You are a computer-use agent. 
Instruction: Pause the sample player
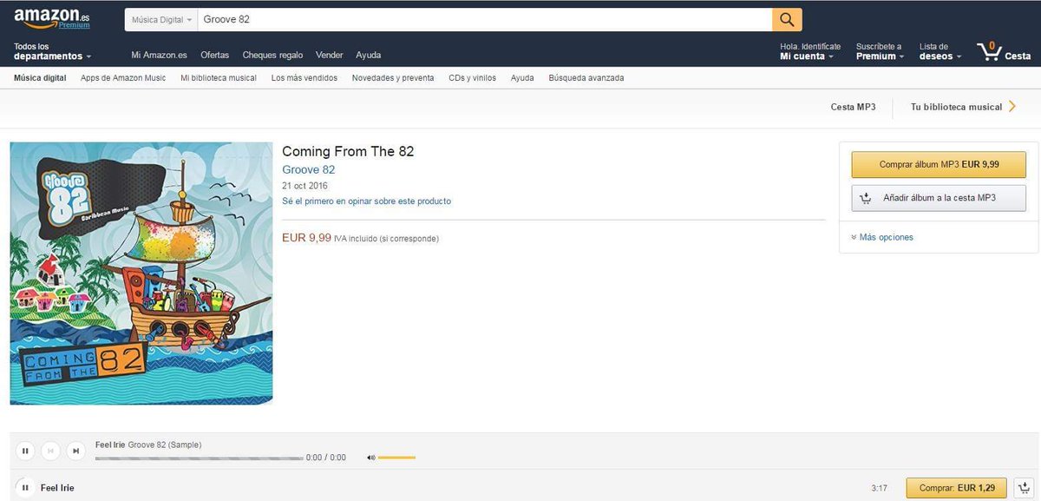(x=25, y=451)
